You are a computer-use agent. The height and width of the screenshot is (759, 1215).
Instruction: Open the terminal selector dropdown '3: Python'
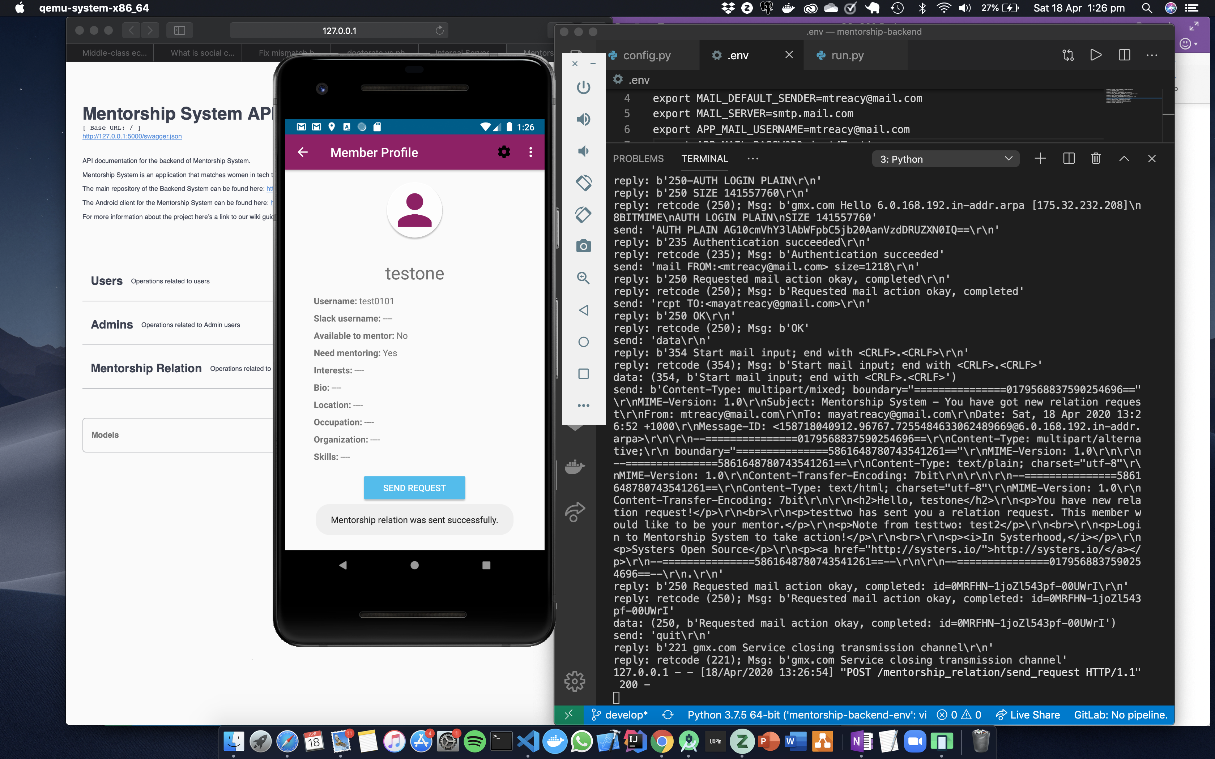point(946,159)
